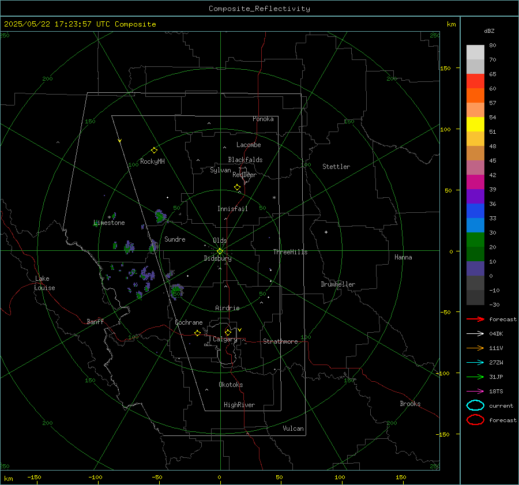Click the dBZ legend heading
519x485 pixels.
(x=489, y=31)
